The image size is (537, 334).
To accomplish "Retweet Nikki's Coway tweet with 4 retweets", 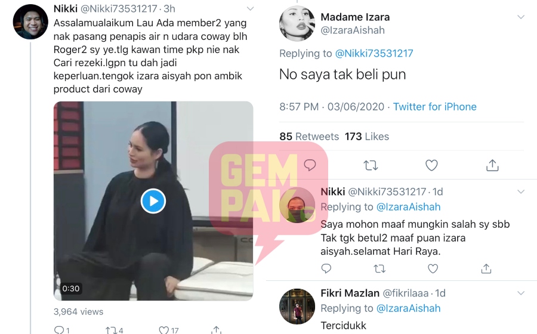I will coord(115,330).
